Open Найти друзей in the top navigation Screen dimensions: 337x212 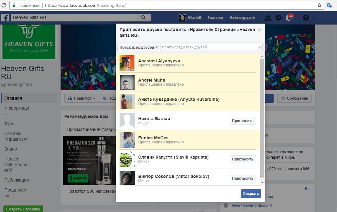point(242,18)
